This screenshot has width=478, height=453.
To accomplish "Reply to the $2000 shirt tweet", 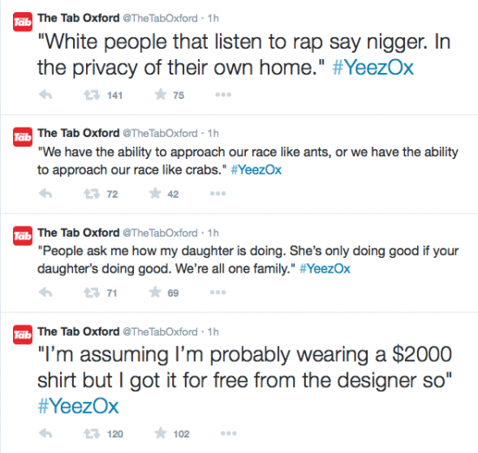I will coord(46,434).
